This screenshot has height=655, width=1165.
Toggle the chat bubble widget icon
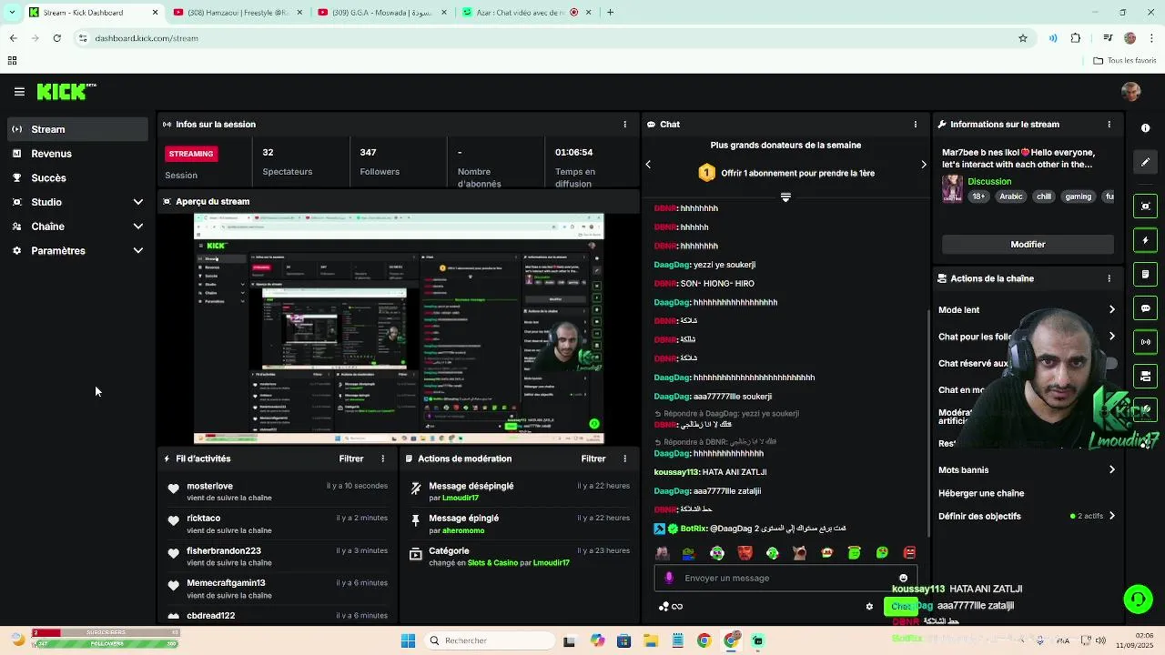pyautogui.click(x=1146, y=308)
